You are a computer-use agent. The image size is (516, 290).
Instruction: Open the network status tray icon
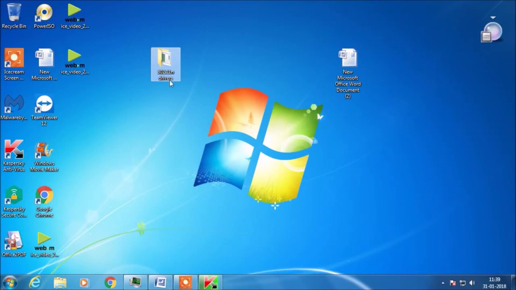[x=462, y=283]
